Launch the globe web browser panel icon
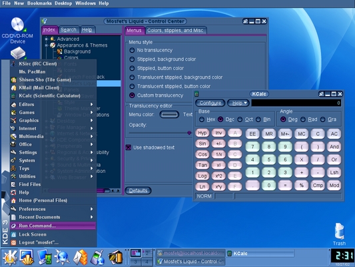Image resolution: width=355 pixels, height=267 pixels. click(62, 258)
